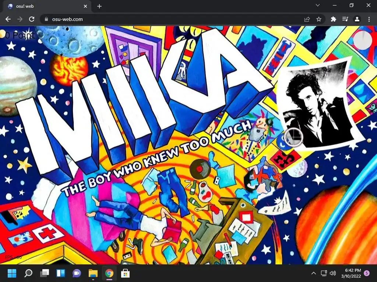Open Chrome's three-dot menu
Viewport: 377px width, 282px height.
tap(369, 19)
